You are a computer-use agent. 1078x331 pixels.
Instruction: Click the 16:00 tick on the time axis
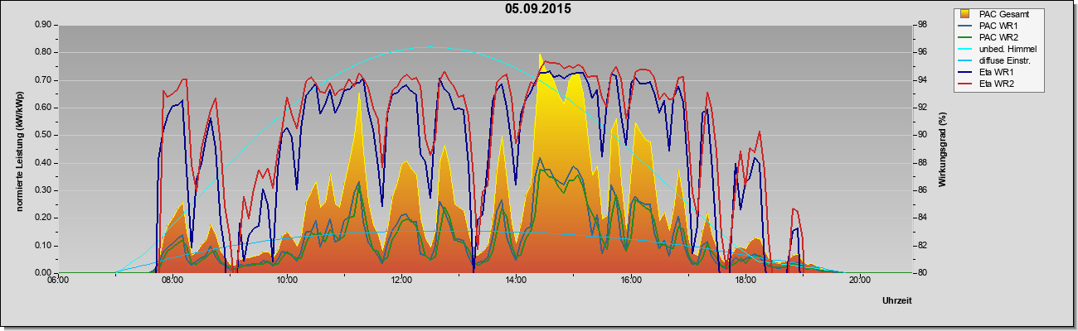click(629, 281)
